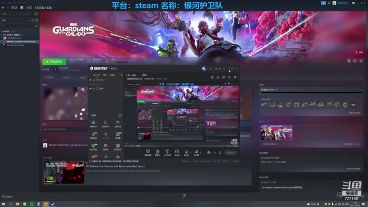Viewport: 368px width, 207px height.
Task: Open the speaker dropdown arrow in streaming app
Action: [x=200, y=152]
